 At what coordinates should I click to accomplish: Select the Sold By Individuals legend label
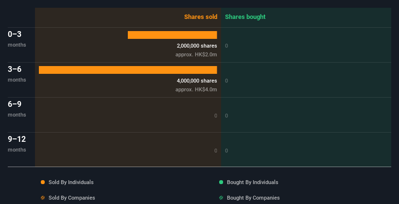(x=71, y=182)
